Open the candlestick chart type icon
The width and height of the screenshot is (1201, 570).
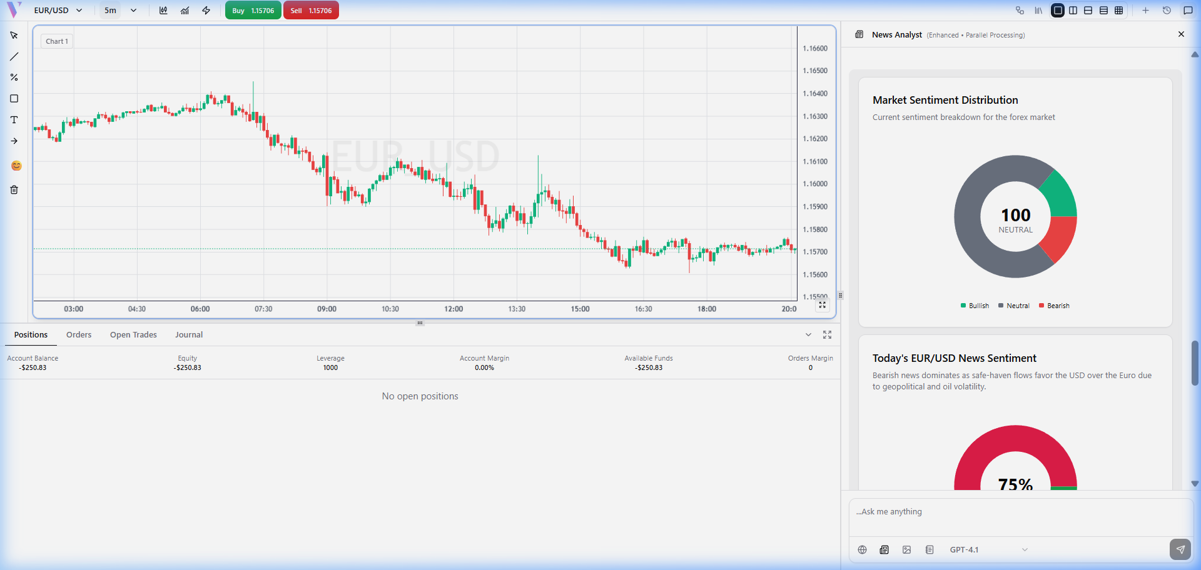pyautogui.click(x=163, y=11)
